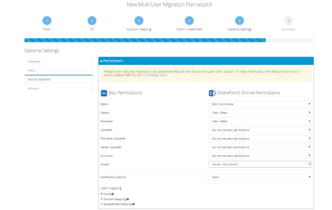Image resolution: width=332 pixels, height=210 pixels.
Task: Switch to Advanced settings tab
Action: pyautogui.click(x=34, y=61)
